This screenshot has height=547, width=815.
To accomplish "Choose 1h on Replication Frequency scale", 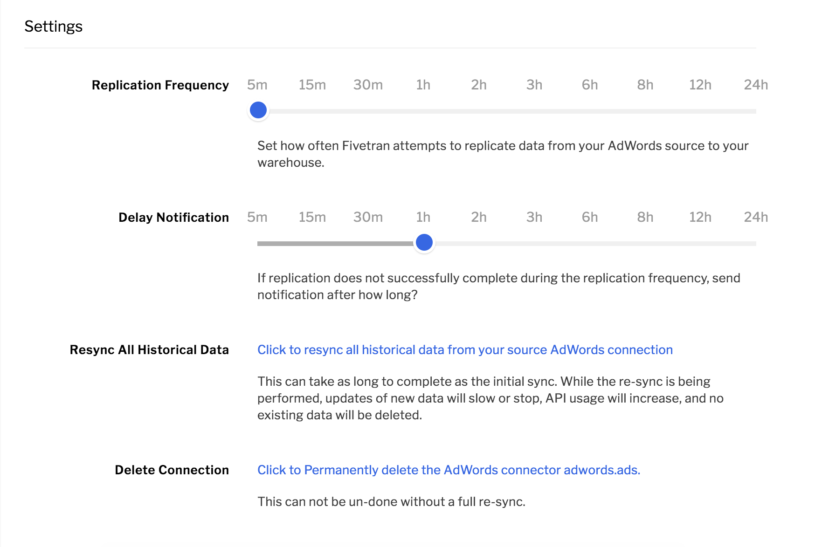I will [423, 85].
